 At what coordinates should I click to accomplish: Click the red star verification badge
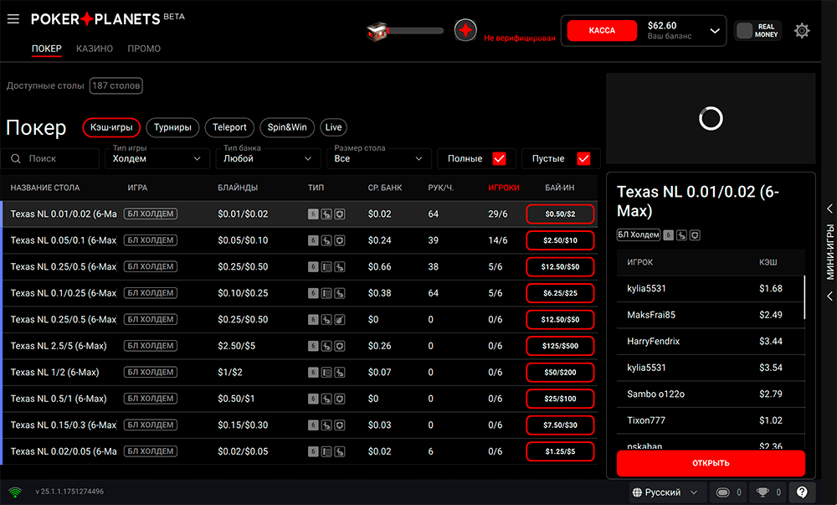point(465,31)
